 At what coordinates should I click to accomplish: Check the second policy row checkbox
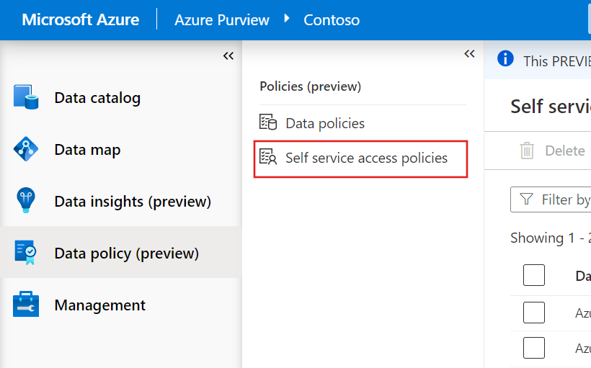[534, 349]
